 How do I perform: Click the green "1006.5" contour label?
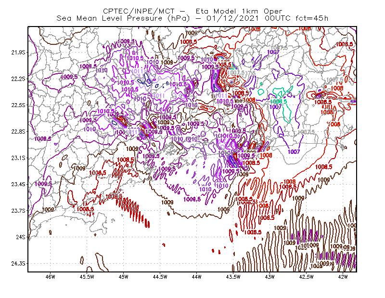(279, 102)
